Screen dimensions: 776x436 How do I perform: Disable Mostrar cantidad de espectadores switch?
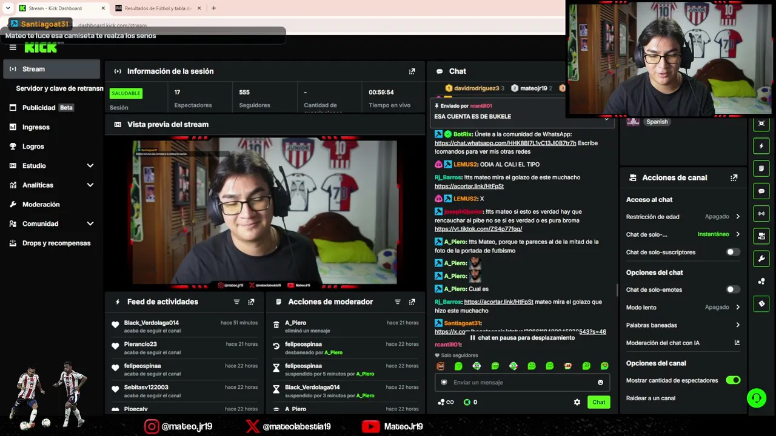pos(734,380)
